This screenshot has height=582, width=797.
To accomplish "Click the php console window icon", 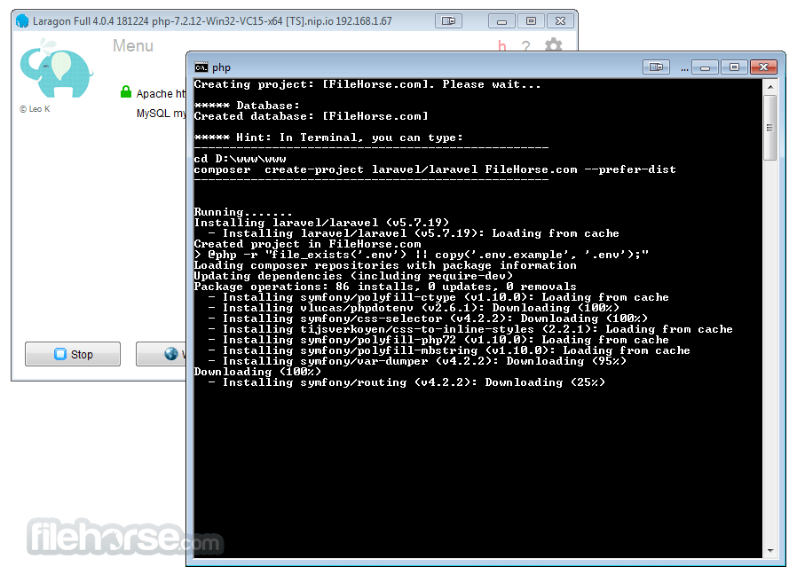I will coord(201,67).
